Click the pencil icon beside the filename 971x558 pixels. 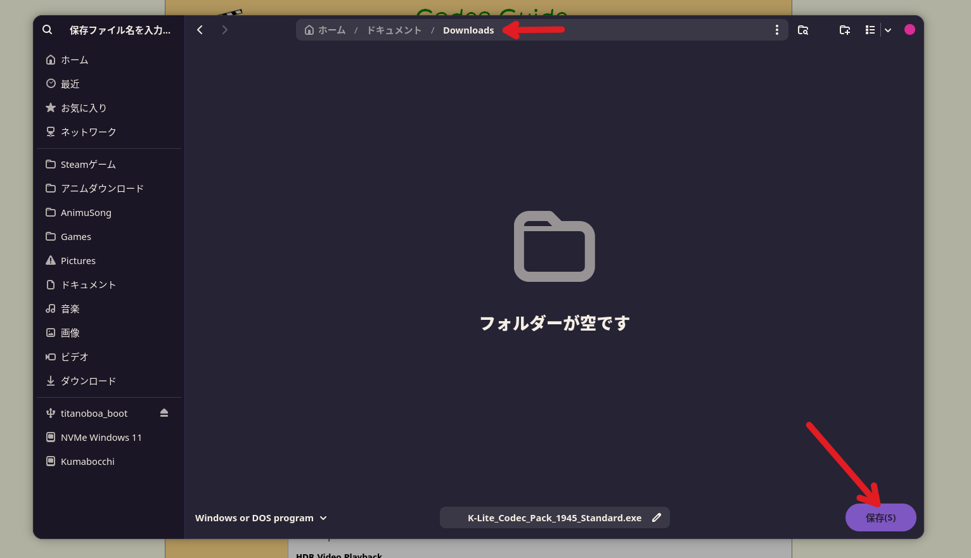(657, 517)
